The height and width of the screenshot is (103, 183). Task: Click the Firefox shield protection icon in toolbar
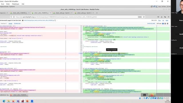[x=158, y=17]
